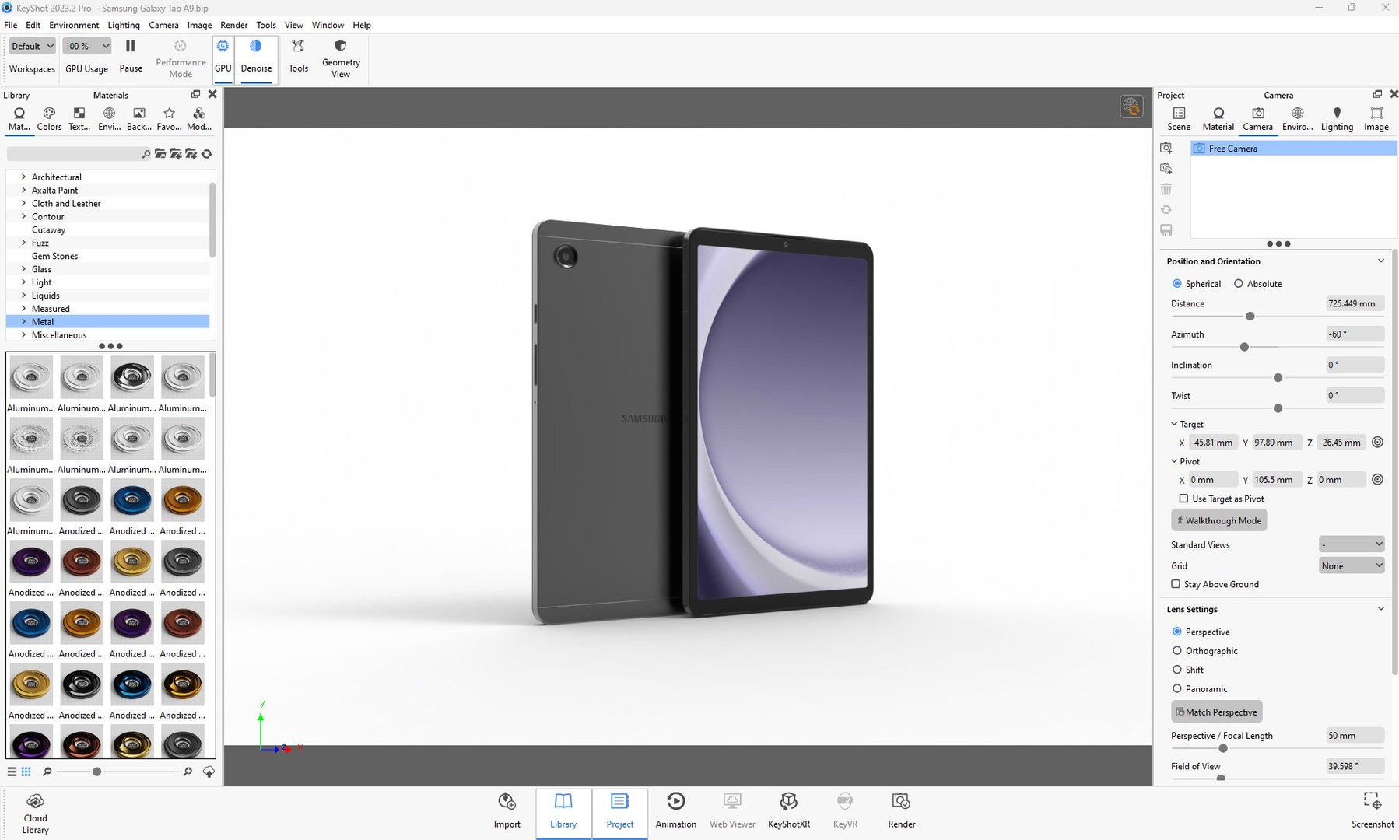1399x840 pixels.
Task: Expand the Metal material folder
Action: click(23, 322)
